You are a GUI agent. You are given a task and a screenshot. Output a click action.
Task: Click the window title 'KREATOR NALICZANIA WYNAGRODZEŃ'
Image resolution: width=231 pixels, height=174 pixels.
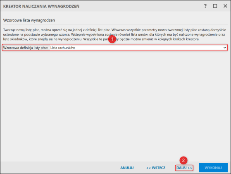pyautogui.click(x=41, y=6)
